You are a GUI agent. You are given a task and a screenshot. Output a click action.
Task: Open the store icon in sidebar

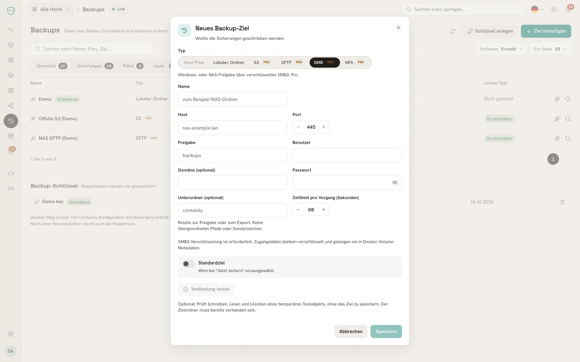point(11,136)
